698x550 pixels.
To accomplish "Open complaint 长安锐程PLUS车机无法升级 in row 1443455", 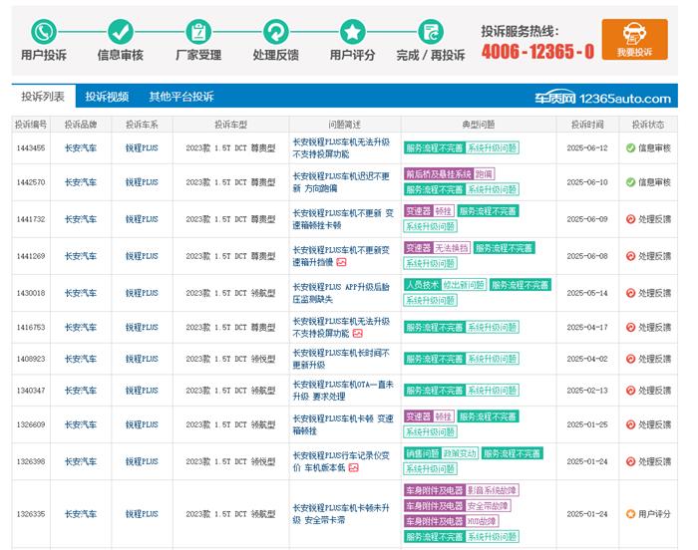I will point(341,147).
